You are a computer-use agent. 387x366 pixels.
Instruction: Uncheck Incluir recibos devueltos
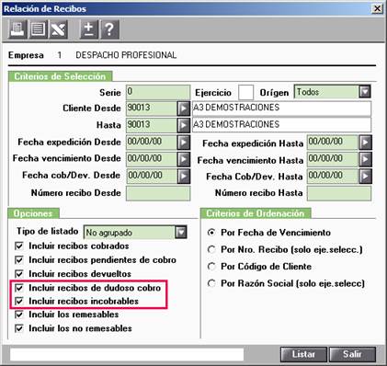19,273
